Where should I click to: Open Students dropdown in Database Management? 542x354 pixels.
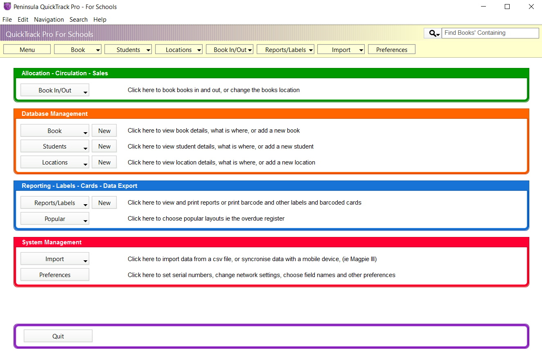pyautogui.click(x=55, y=147)
